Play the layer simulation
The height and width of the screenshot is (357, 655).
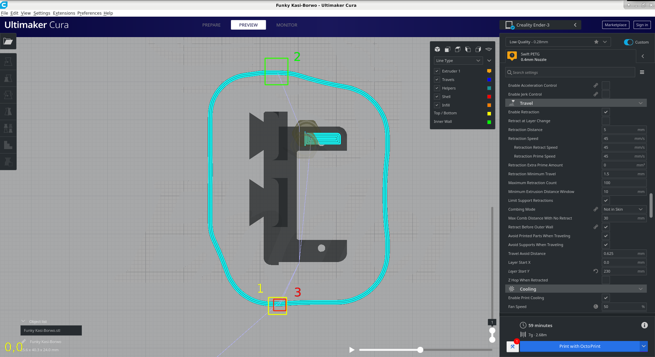352,350
